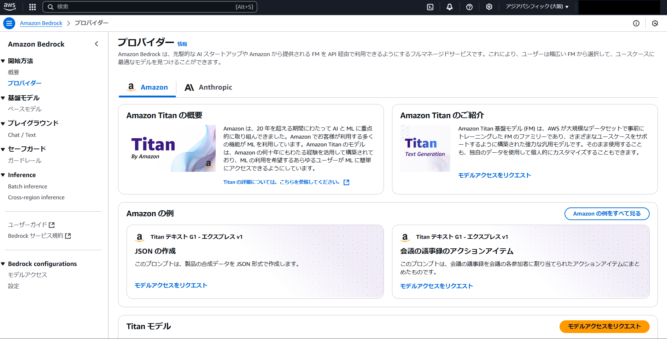Open the アジアパシフィック (大阪) region dropdown
Viewport: 667px width, 339px height.
[x=537, y=7]
